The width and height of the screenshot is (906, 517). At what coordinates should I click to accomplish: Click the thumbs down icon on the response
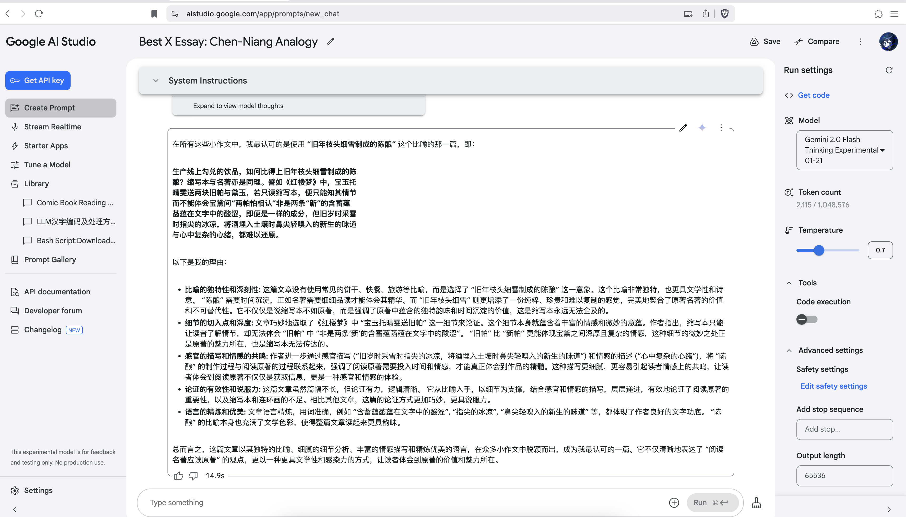(193, 476)
